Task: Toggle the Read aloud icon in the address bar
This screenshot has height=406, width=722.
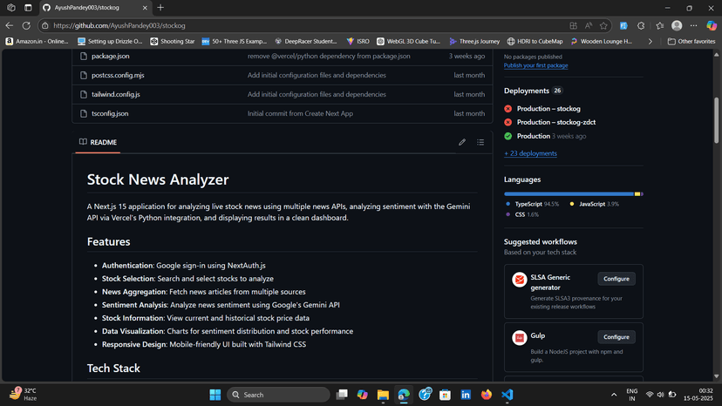Action: coord(589,26)
